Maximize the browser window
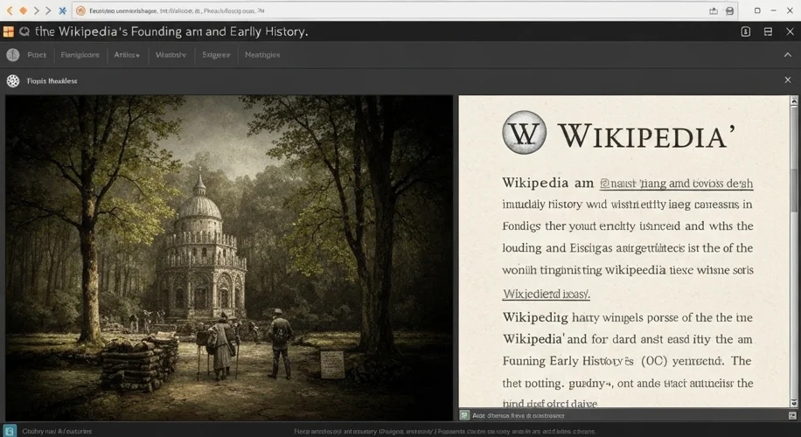 [757, 10]
